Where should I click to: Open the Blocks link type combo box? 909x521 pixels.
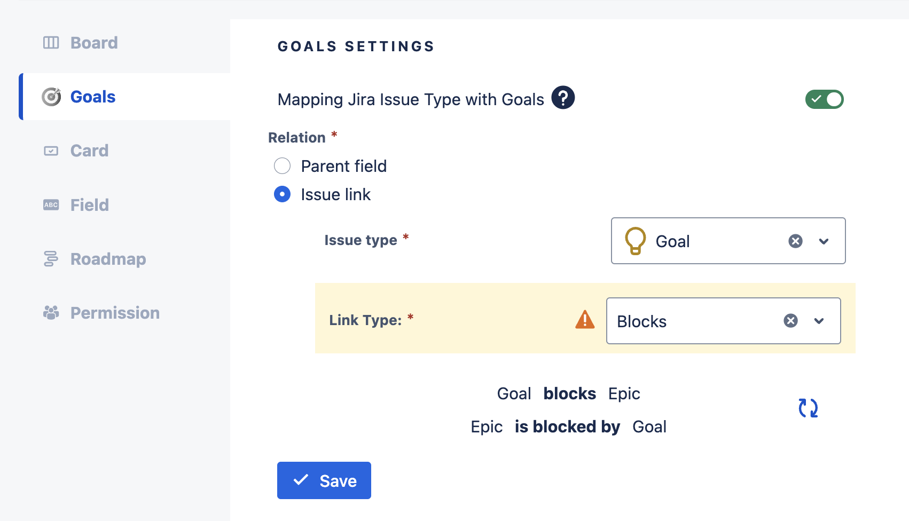click(723, 321)
